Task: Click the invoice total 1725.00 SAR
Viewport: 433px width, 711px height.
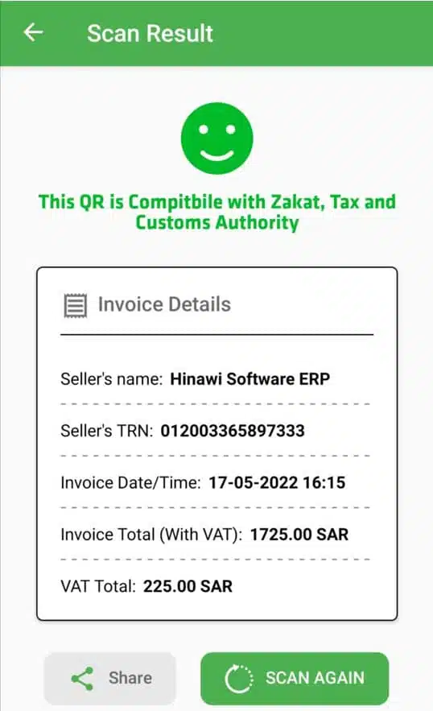Action: [x=299, y=534]
